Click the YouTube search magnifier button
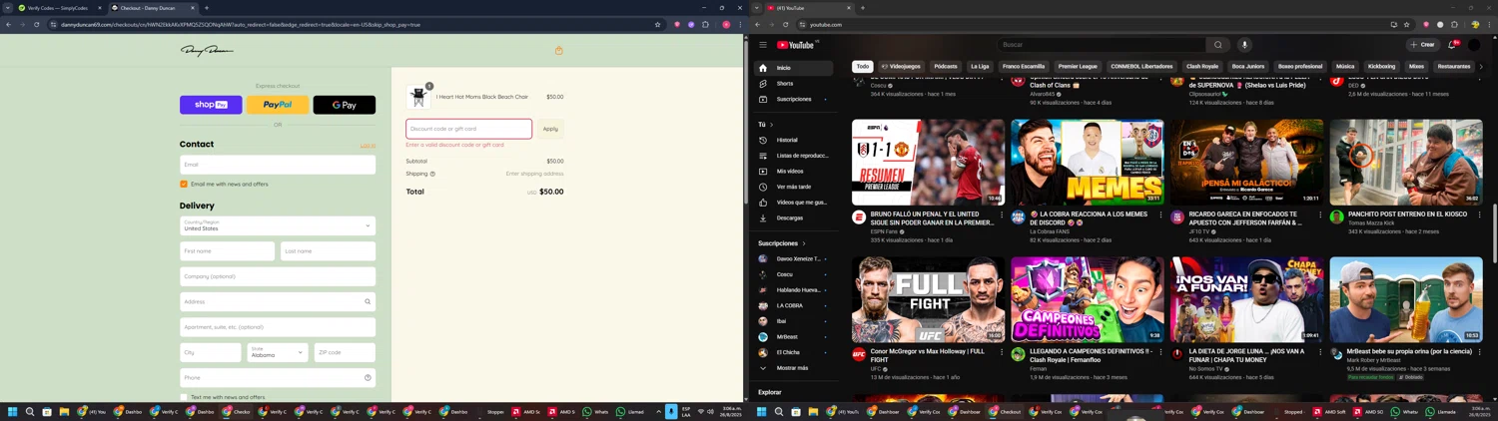1498x421 pixels. pos(1217,45)
